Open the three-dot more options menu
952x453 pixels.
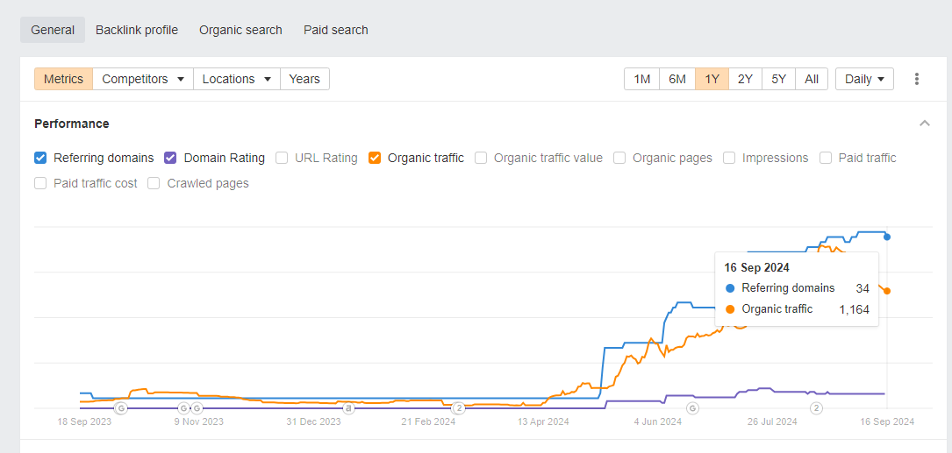[917, 79]
